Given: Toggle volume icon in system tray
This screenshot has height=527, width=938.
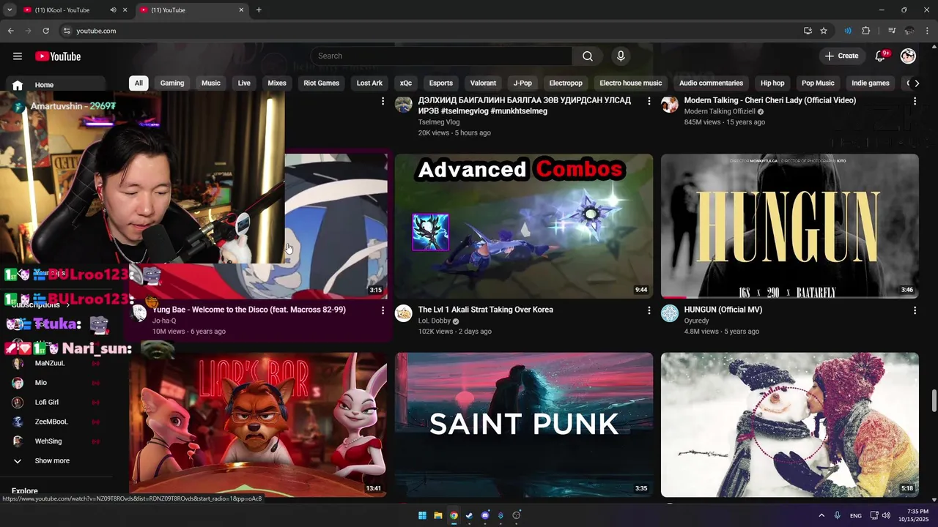Looking at the screenshot, I should pyautogui.click(x=886, y=515).
